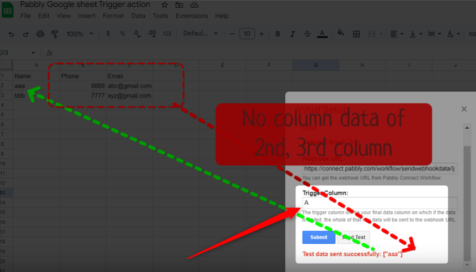The image size is (476, 272).
Task: Open the View menu
Action: [x=64, y=15]
